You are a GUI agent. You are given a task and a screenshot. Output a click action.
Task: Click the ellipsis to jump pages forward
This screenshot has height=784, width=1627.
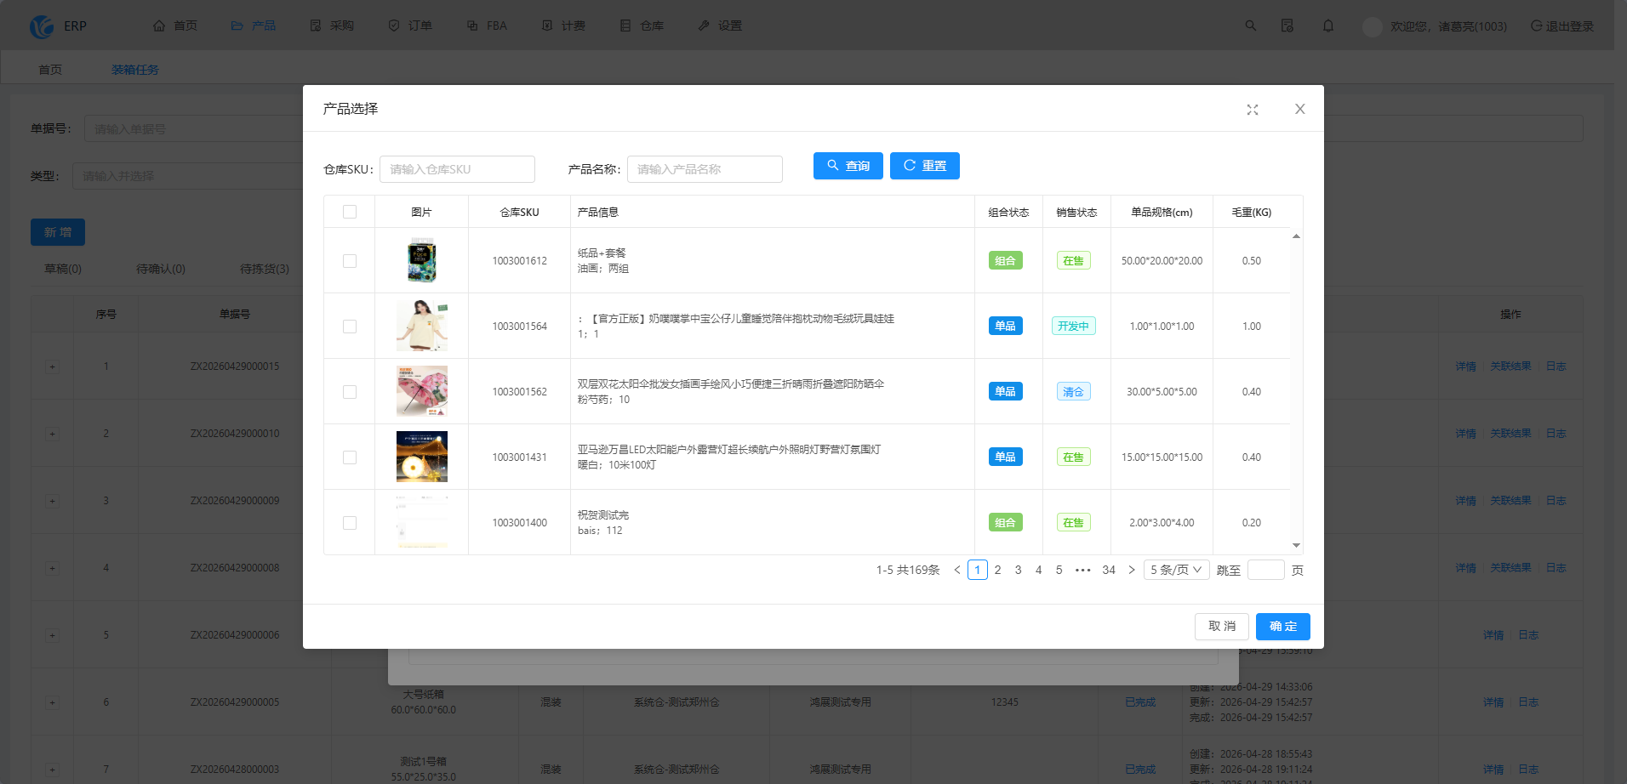1082,570
